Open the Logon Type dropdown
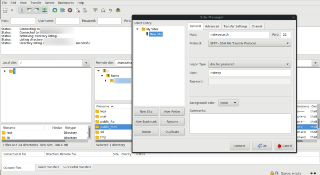 click(250, 64)
